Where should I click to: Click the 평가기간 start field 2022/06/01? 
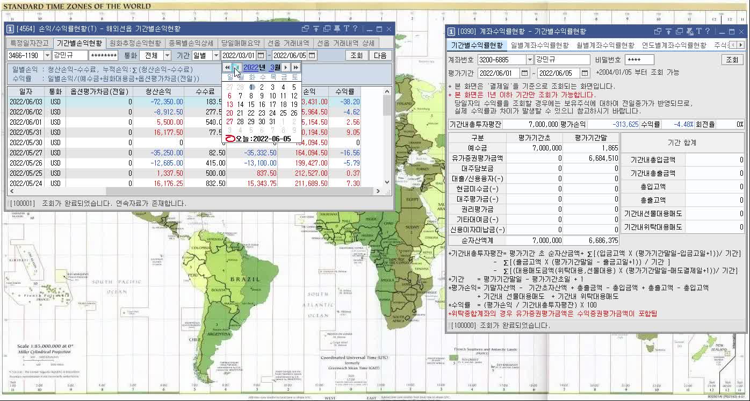click(499, 73)
